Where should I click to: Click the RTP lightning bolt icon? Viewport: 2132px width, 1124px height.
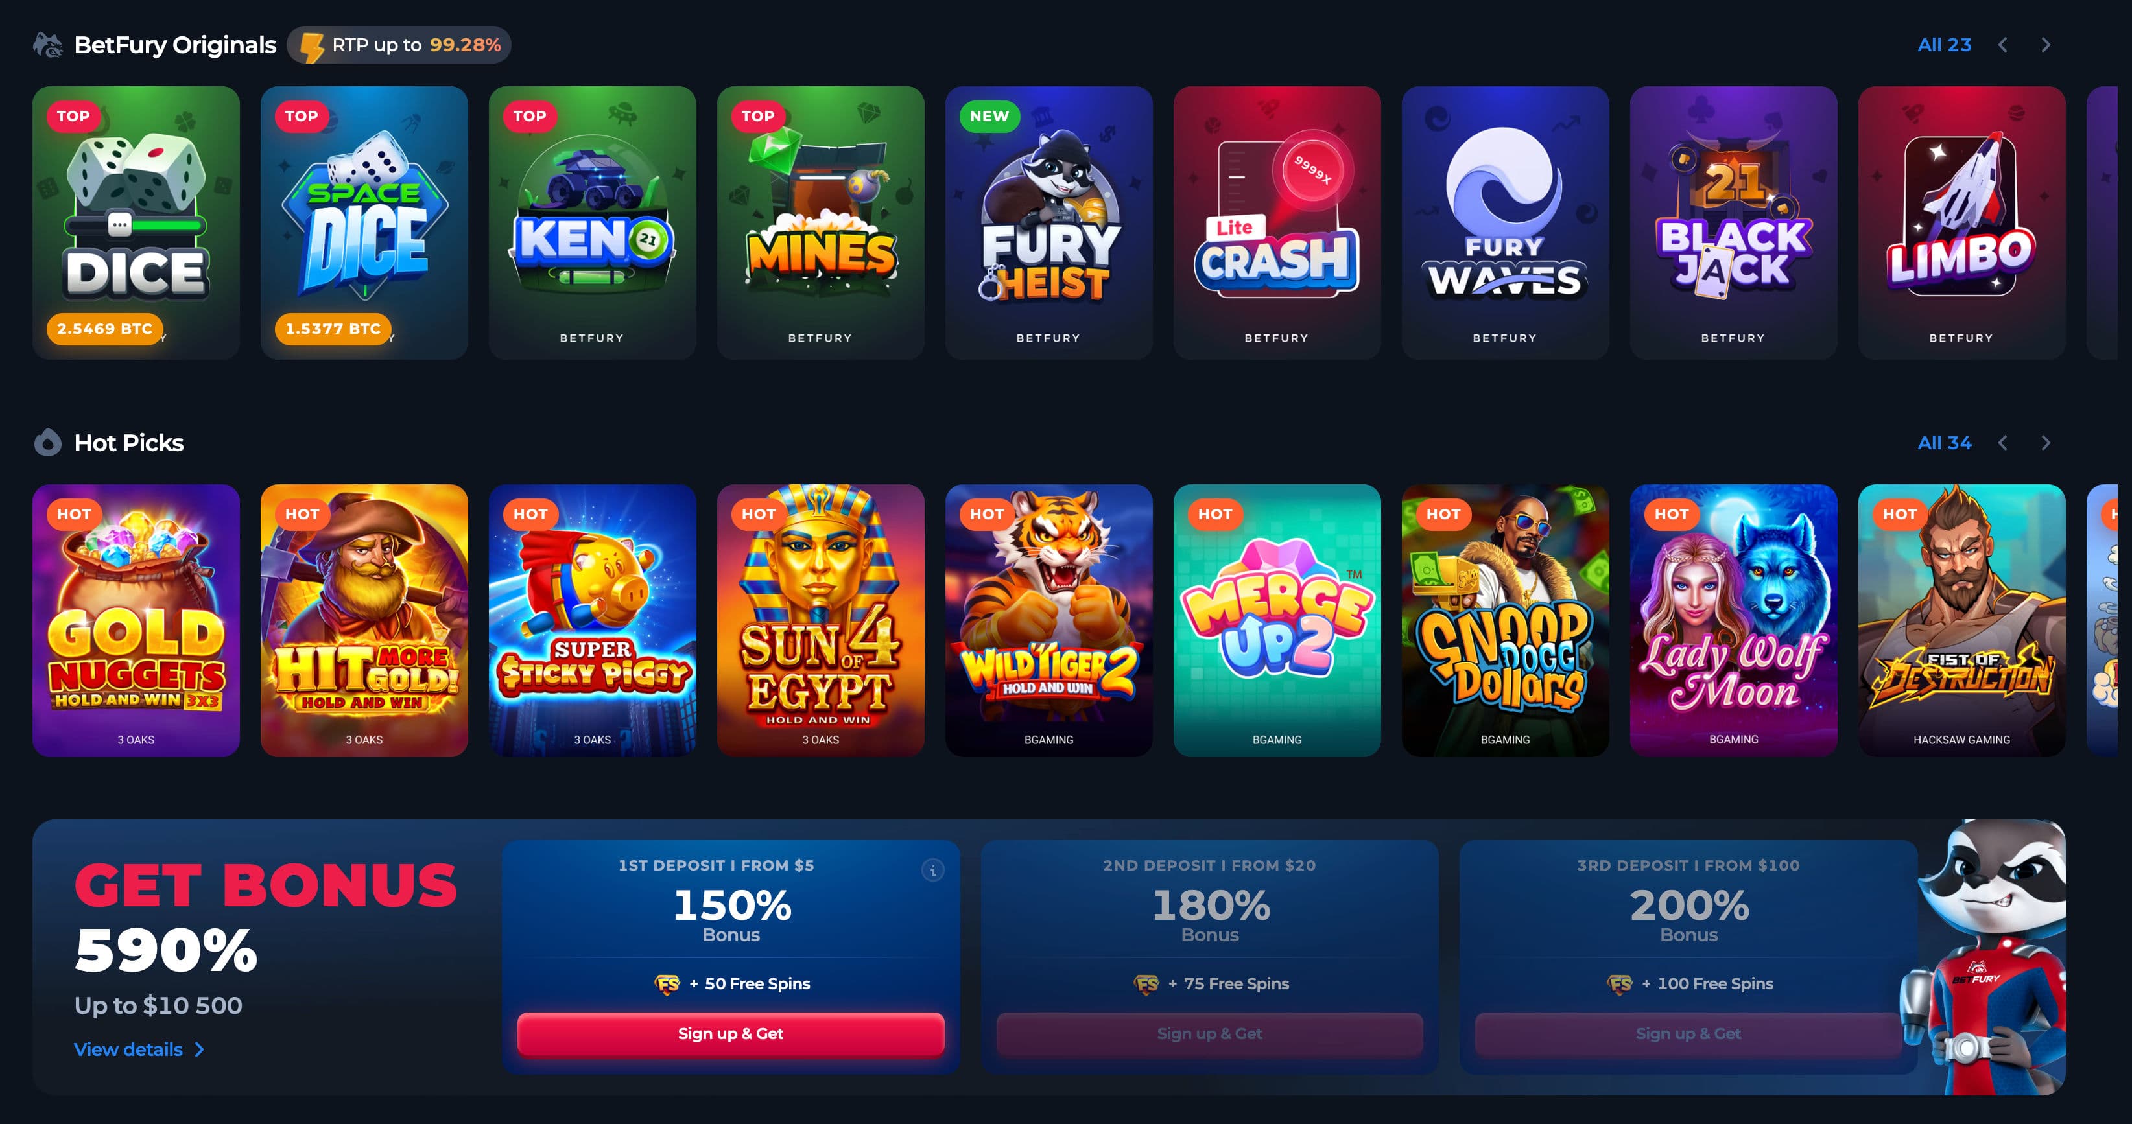(312, 46)
